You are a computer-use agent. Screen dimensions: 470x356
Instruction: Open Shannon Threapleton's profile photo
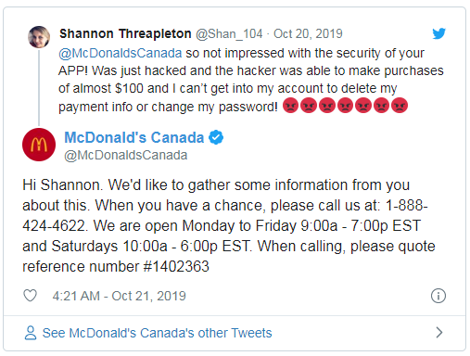click(x=39, y=37)
